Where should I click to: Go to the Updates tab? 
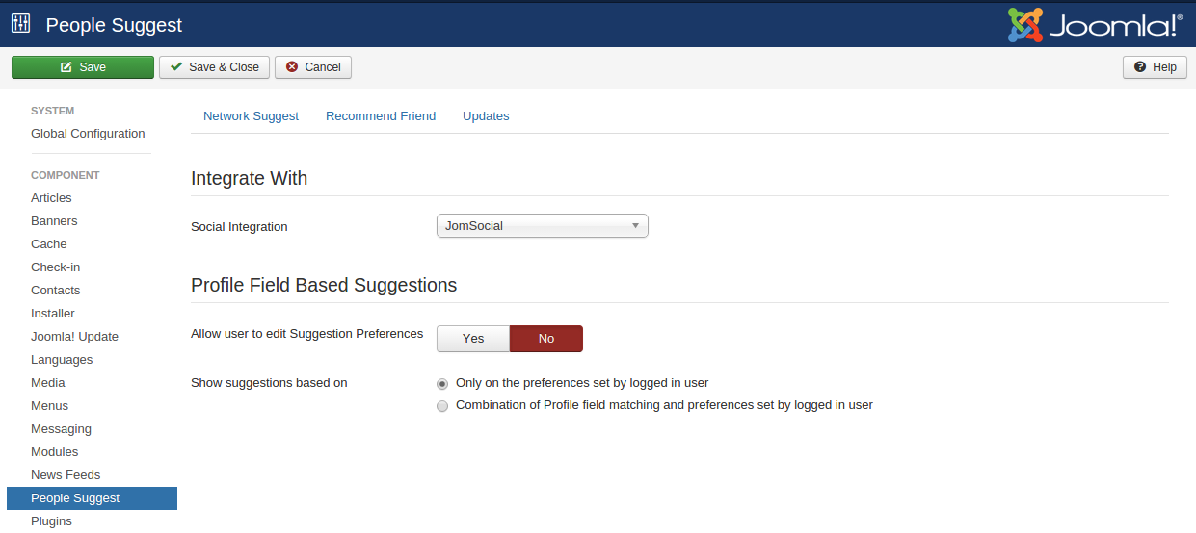[486, 116]
